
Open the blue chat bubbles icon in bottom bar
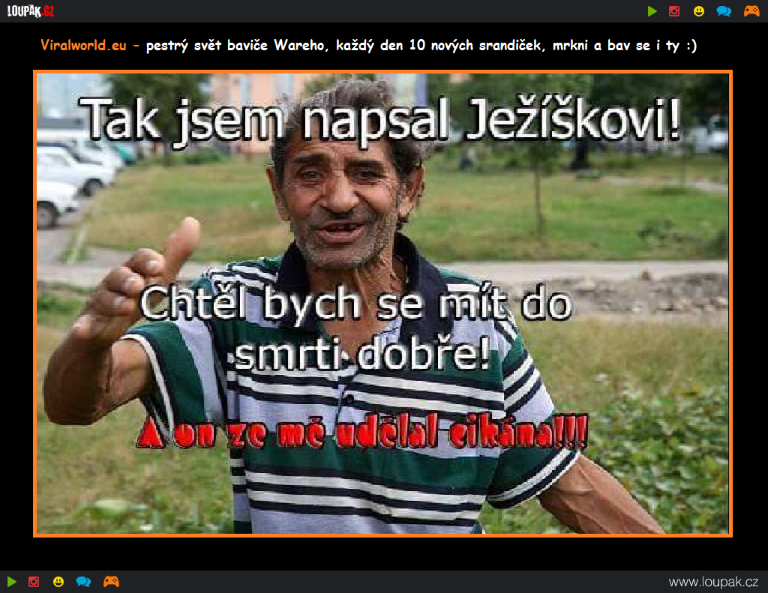pos(83,581)
